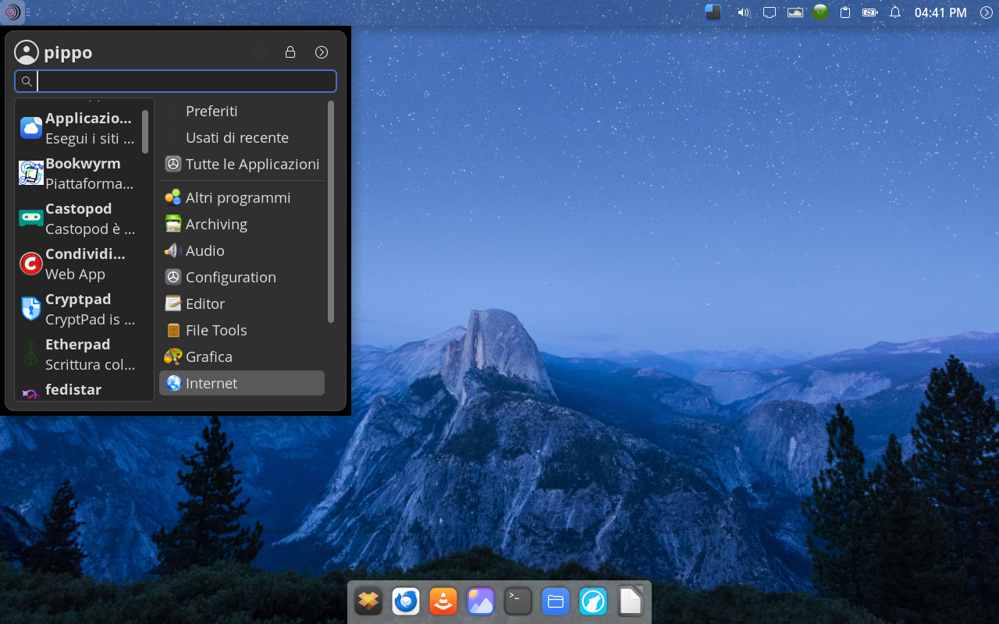Launch VLC media player from dock
Screen dimensions: 999x624
pos(443,601)
